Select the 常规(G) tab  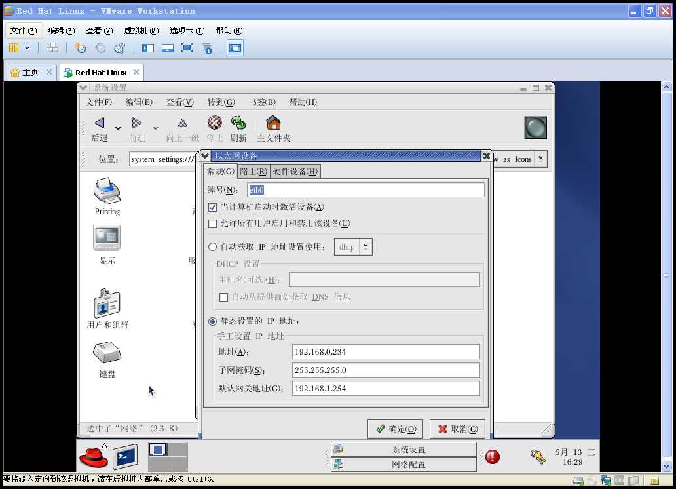(220, 171)
